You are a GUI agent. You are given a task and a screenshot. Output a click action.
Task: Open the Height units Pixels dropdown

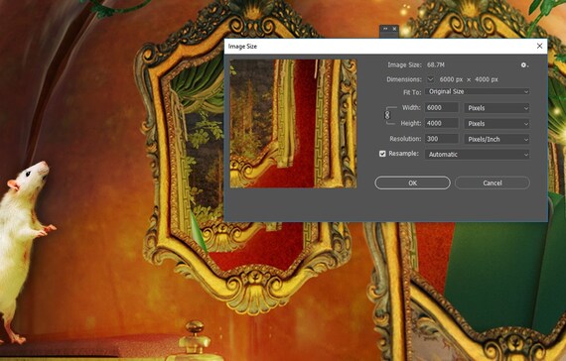tap(496, 123)
